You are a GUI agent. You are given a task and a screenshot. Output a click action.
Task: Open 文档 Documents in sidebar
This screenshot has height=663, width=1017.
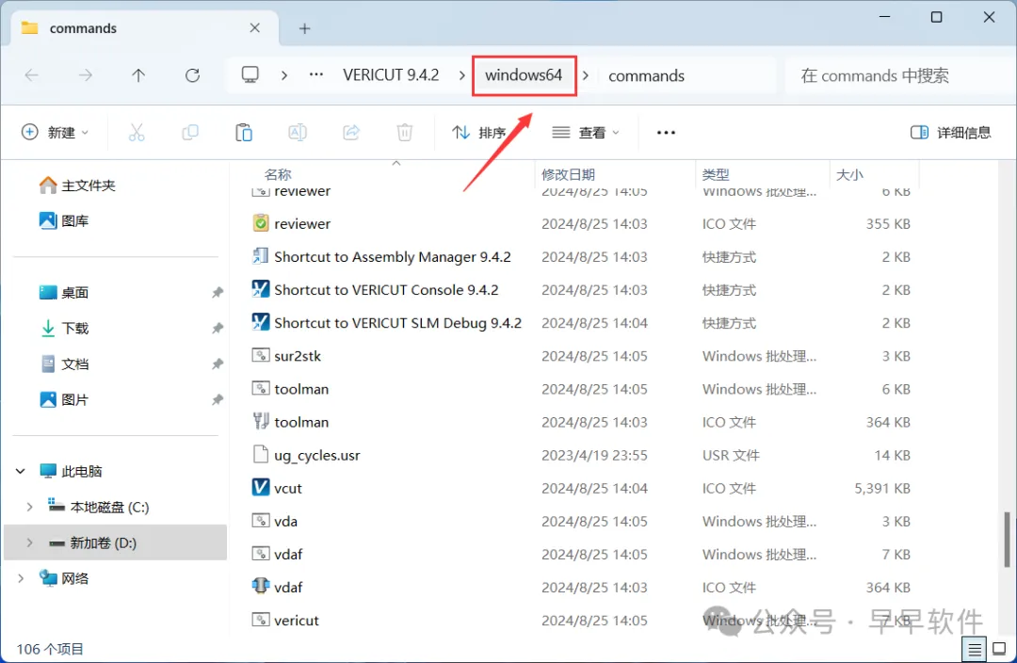pyautogui.click(x=64, y=364)
